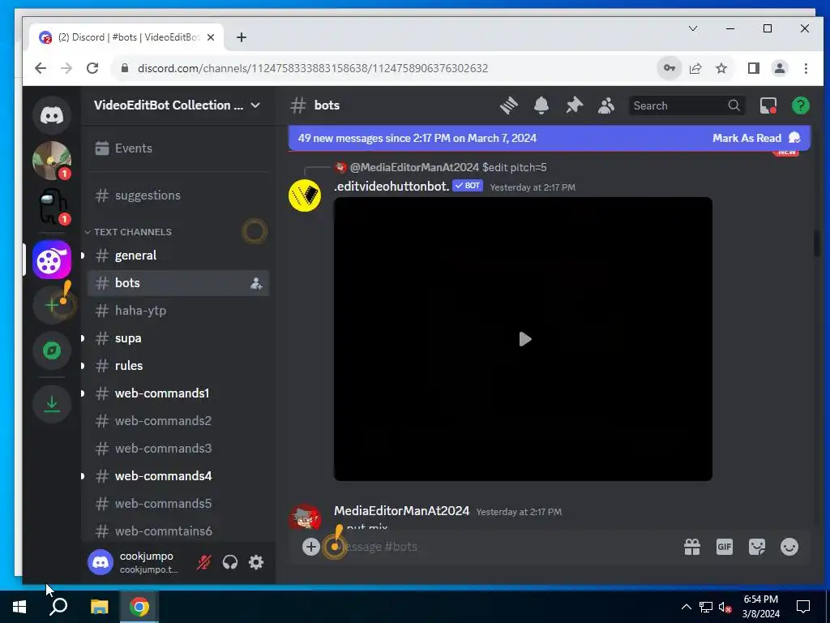Click the Add a Server plus icon
This screenshot has height=623, width=830.
pyautogui.click(x=52, y=305)
